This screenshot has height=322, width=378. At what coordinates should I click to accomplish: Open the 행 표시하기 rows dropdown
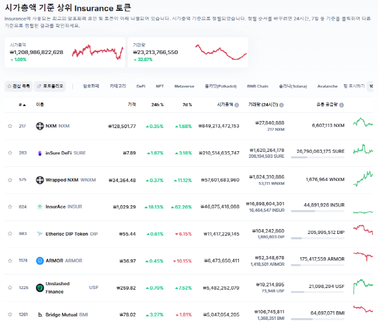[370, 86]
